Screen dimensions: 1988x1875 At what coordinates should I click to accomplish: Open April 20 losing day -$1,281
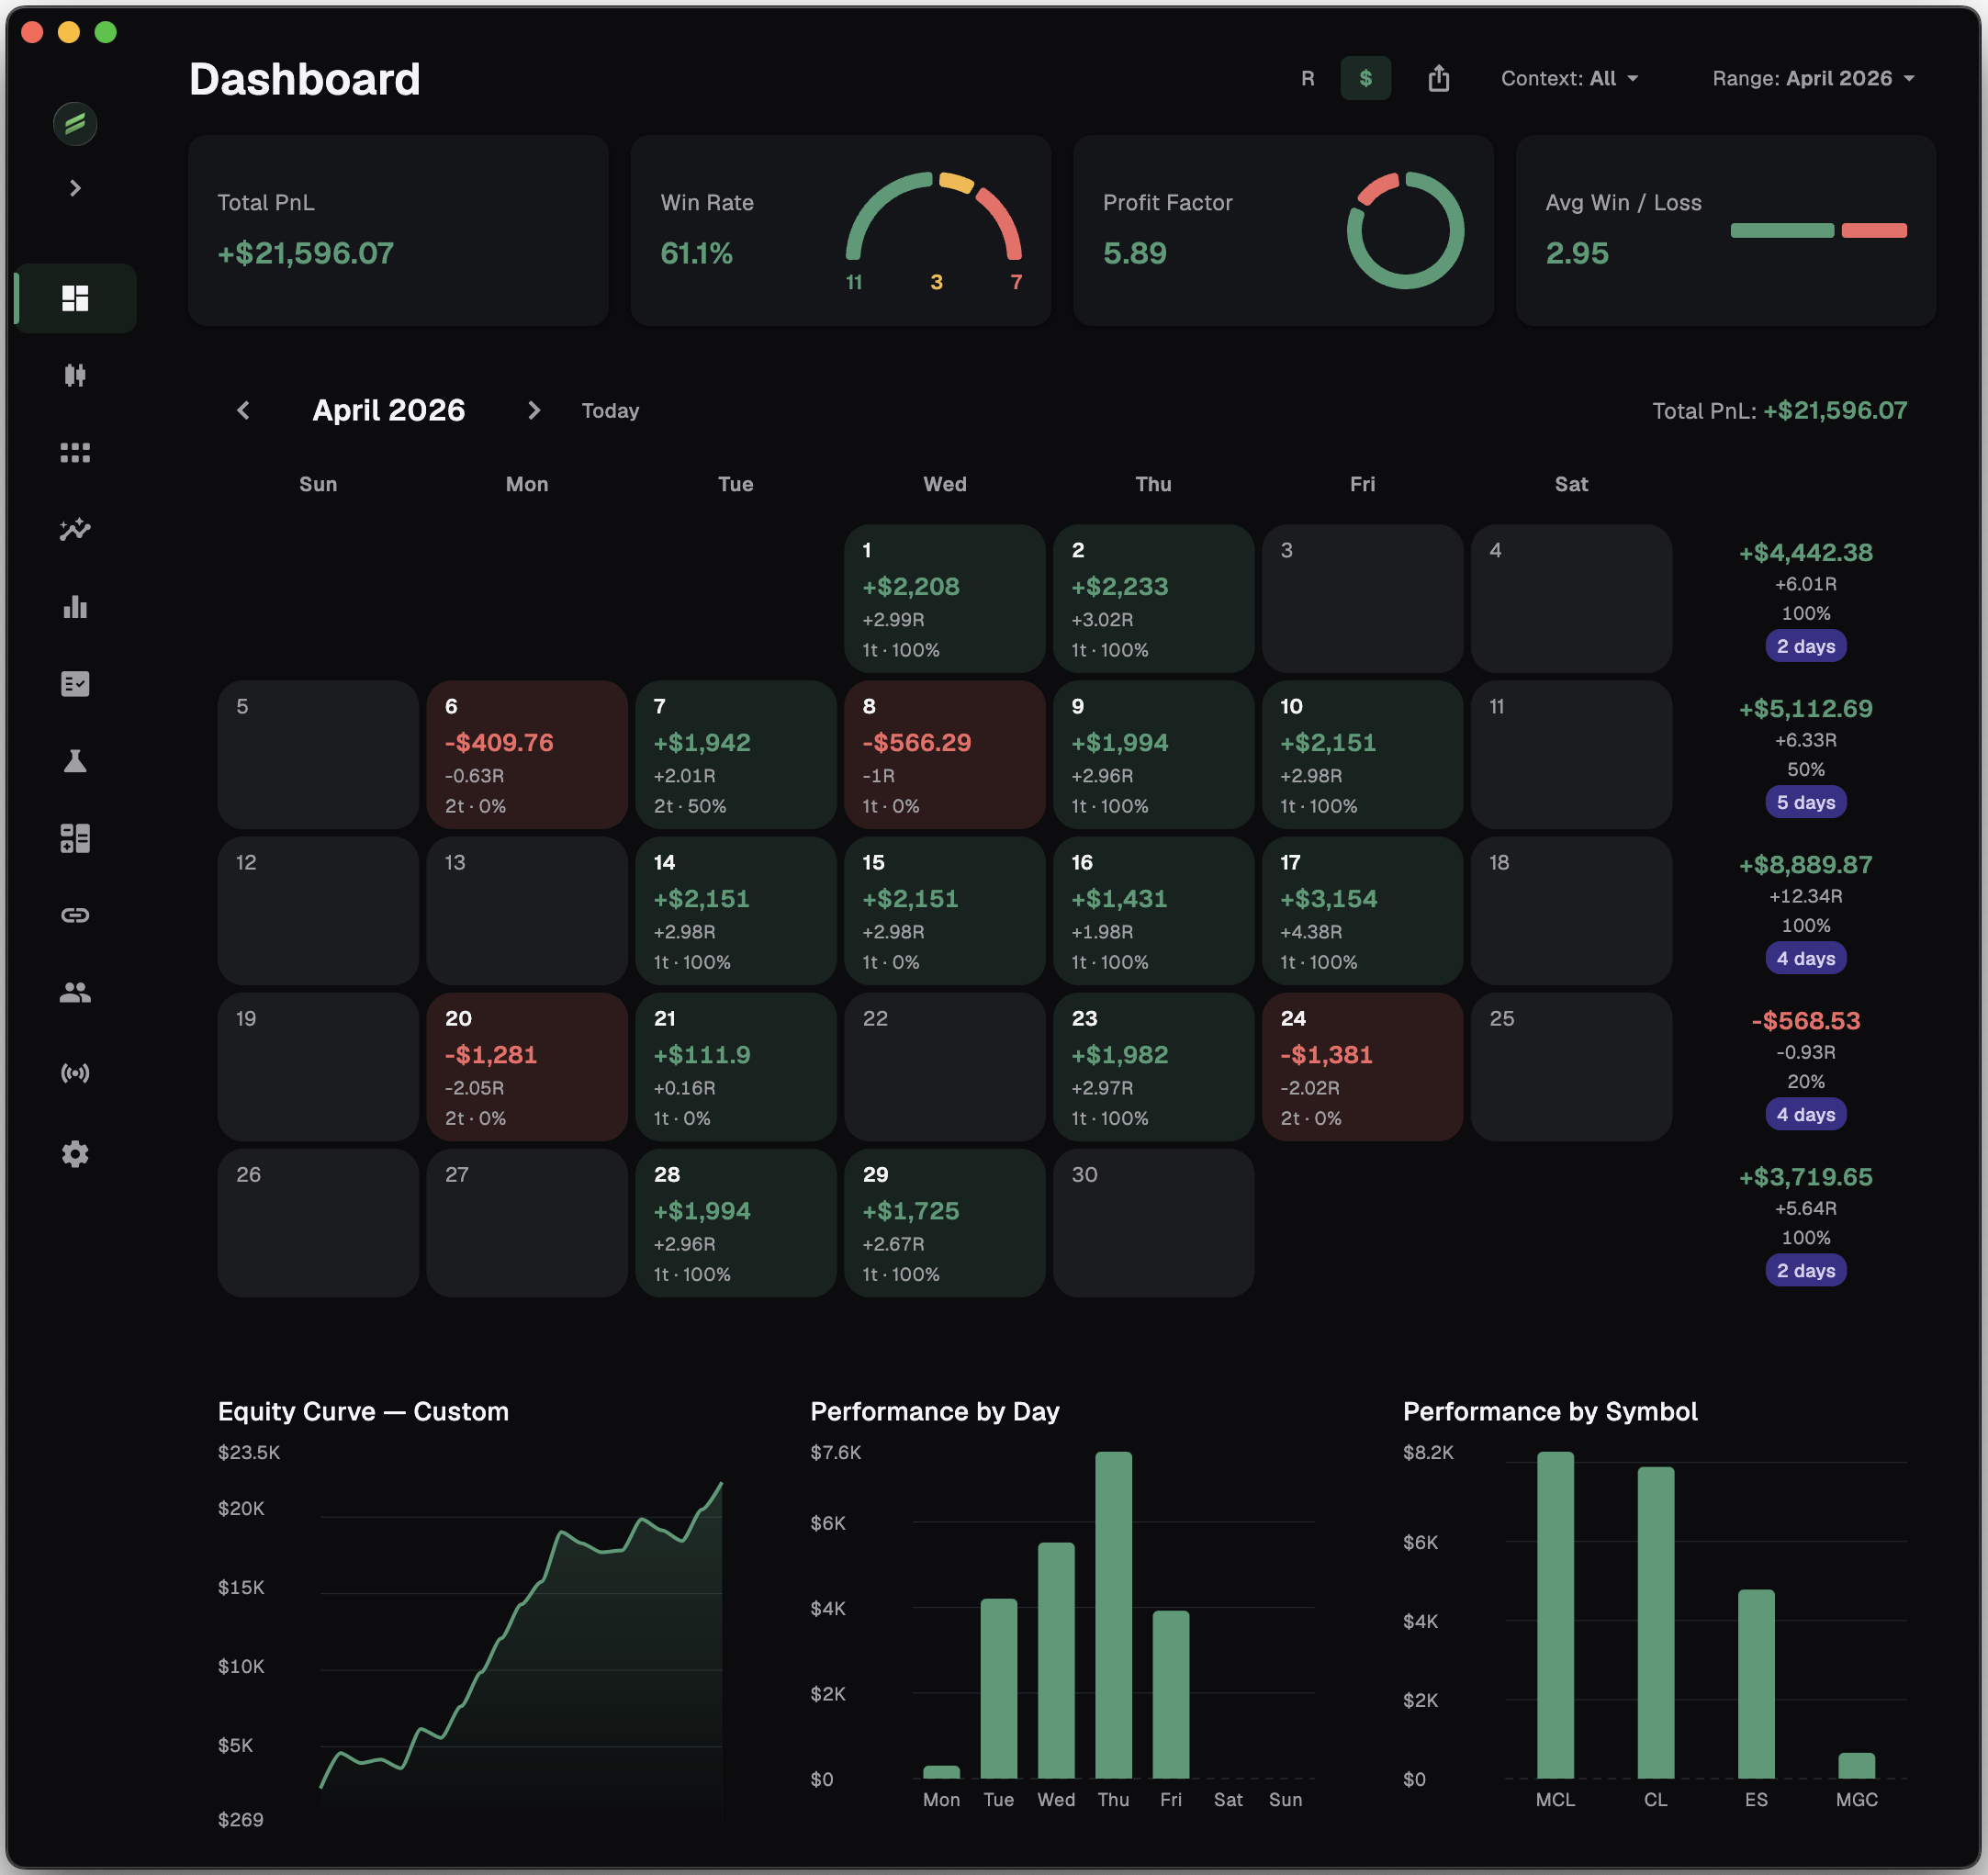click(x=527, y=1066)
